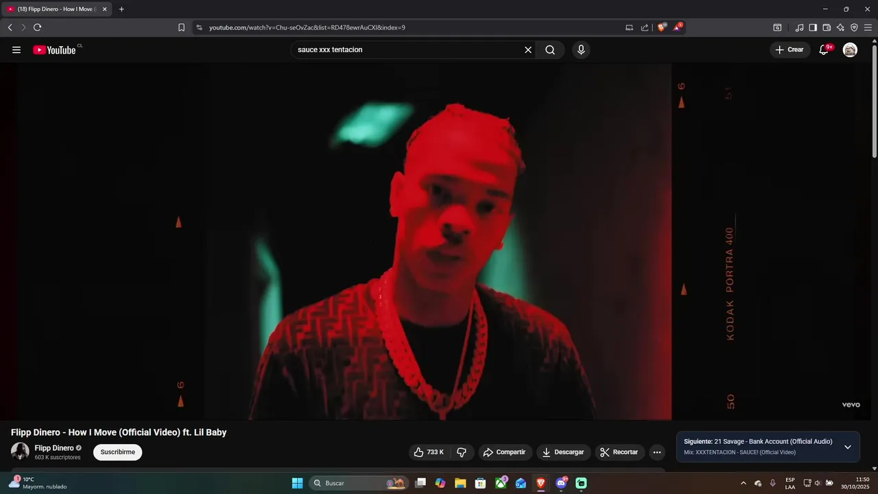This screenshot has width=878, height=494.
Task: Open the ESP LAA language switcher
Action: click(790, 483)
